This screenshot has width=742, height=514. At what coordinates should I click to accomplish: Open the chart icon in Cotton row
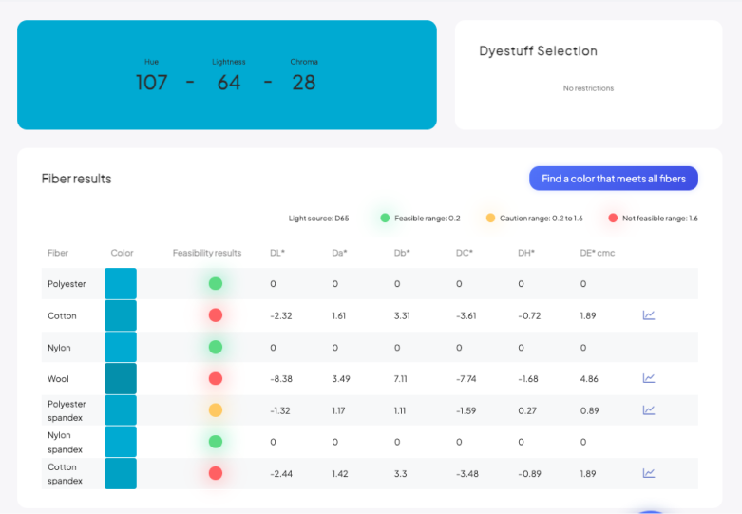[649, 315]
